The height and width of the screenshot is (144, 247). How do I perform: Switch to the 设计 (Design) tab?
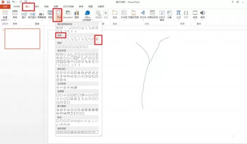(x=37, y=6)
